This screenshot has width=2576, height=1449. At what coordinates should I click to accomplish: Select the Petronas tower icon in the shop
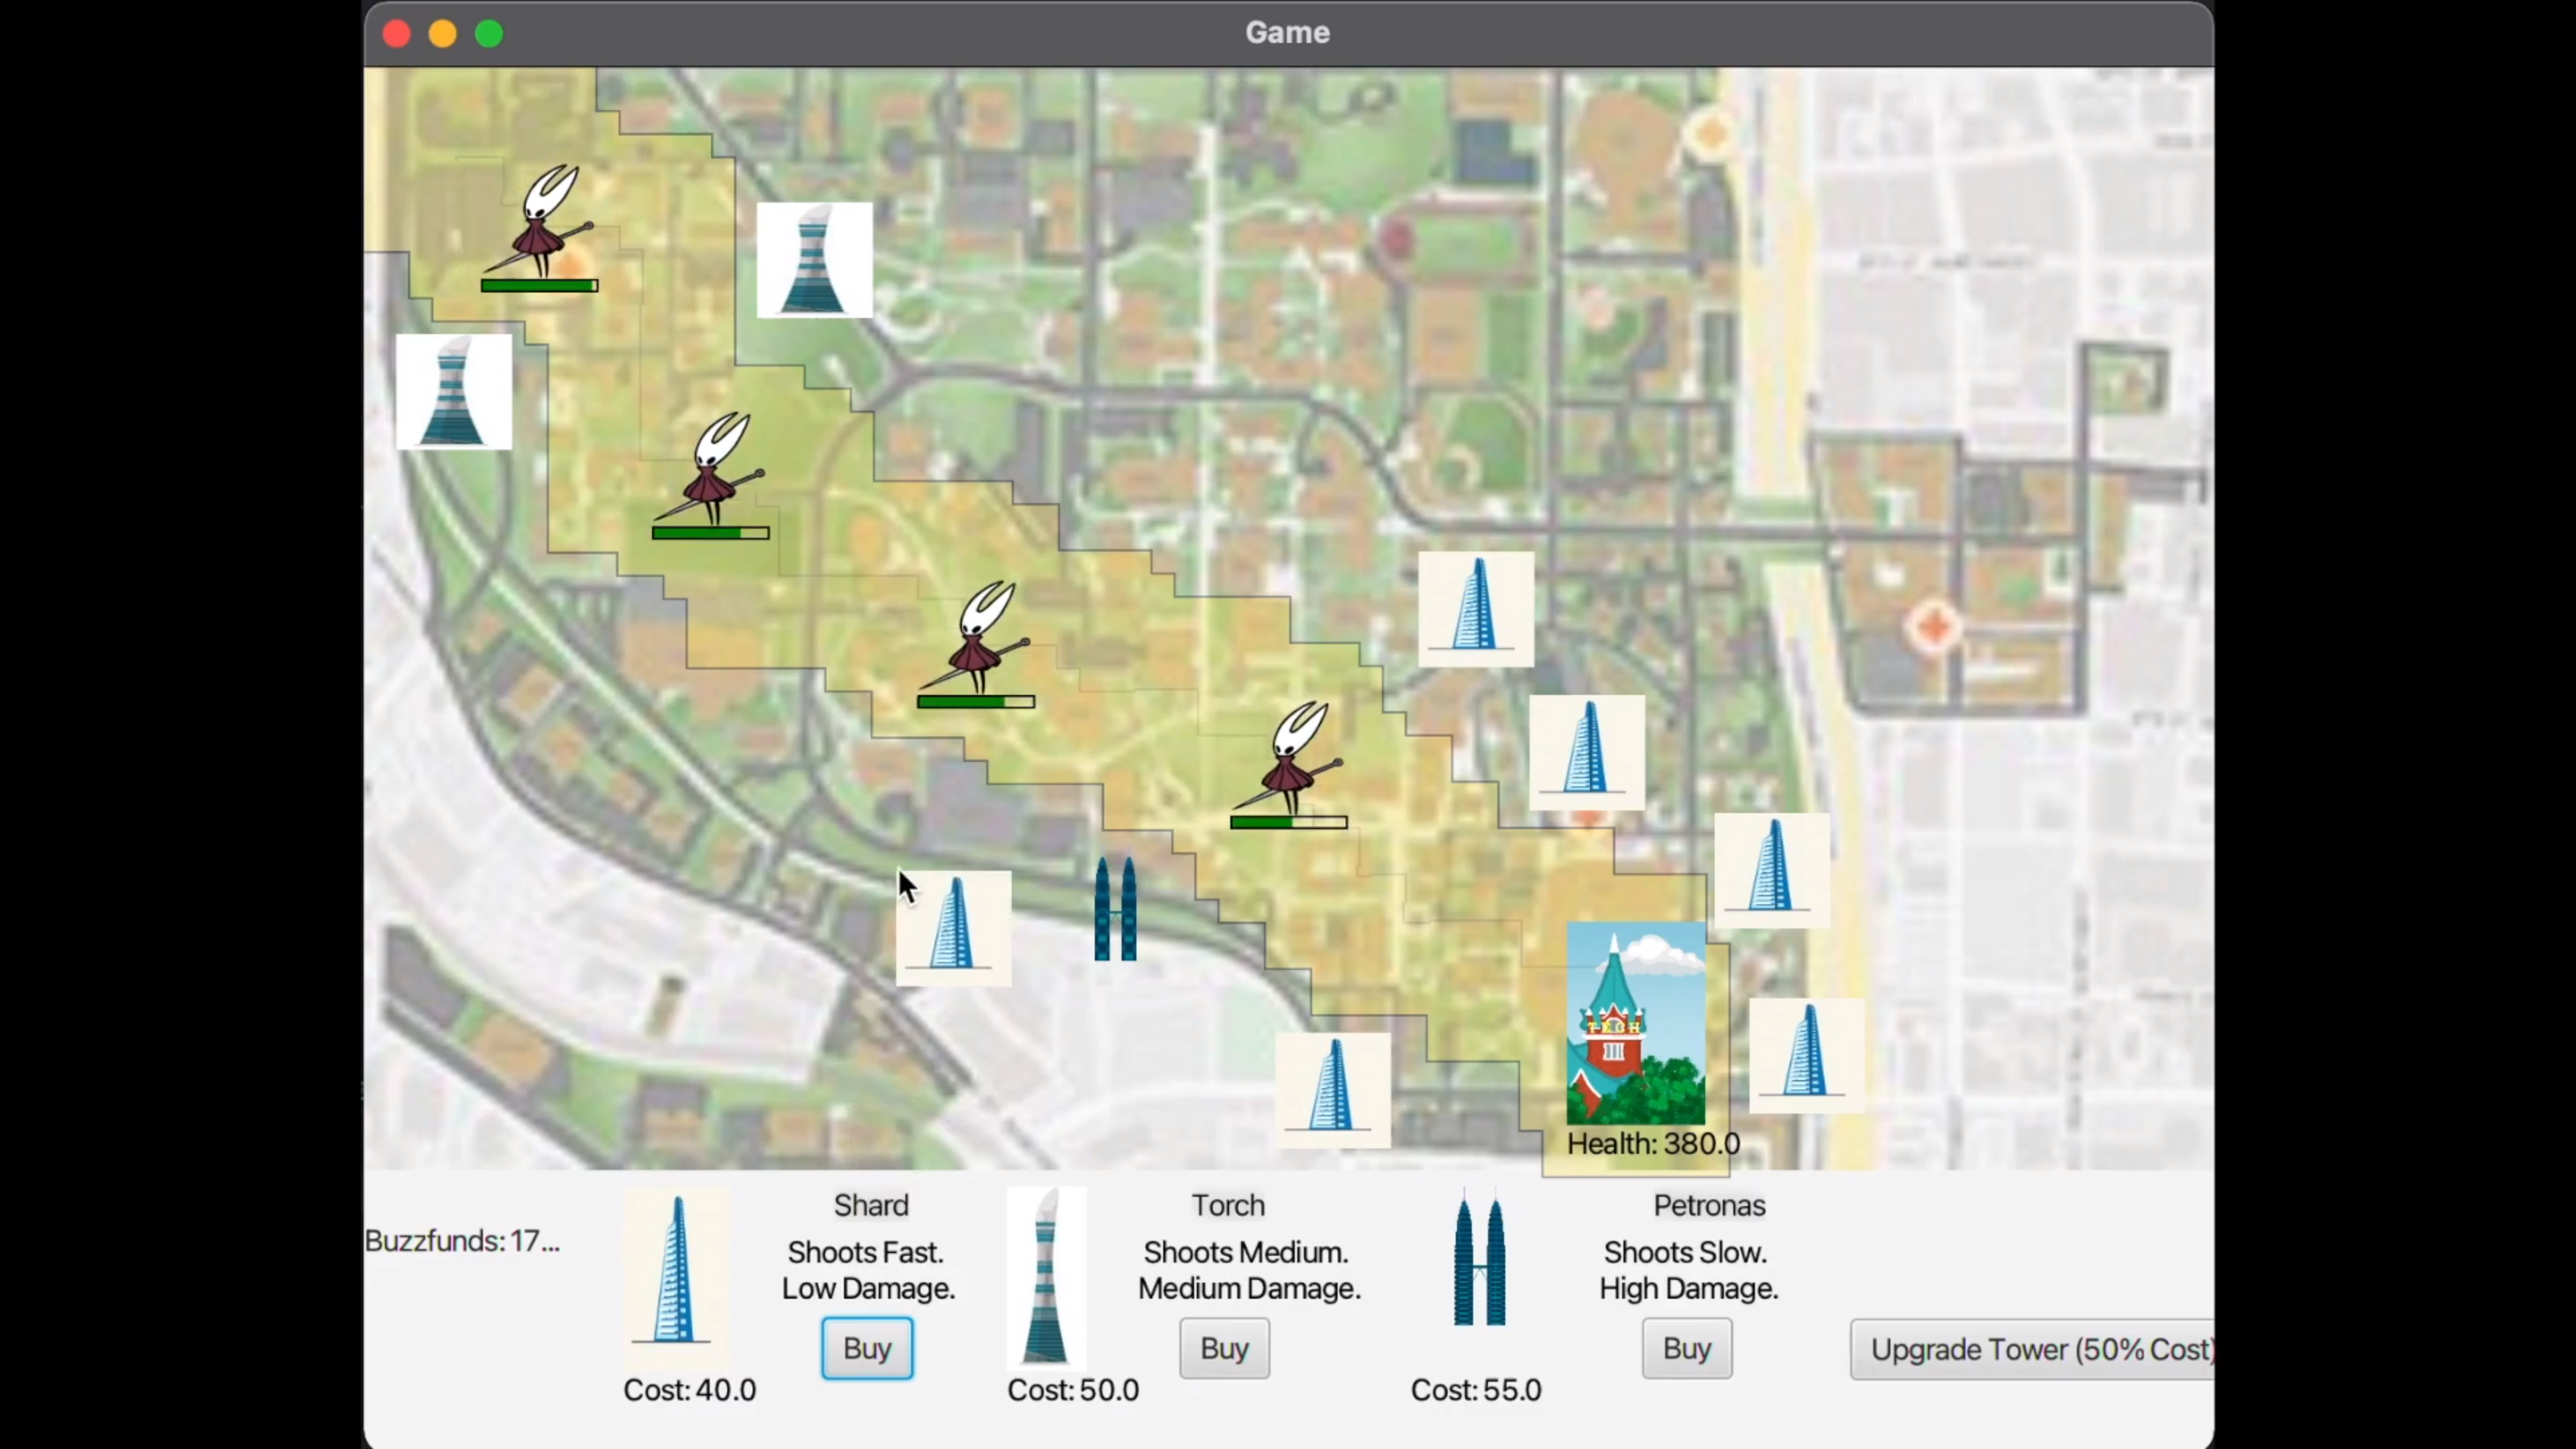pyautogui.click(x=1479, y=1260)
